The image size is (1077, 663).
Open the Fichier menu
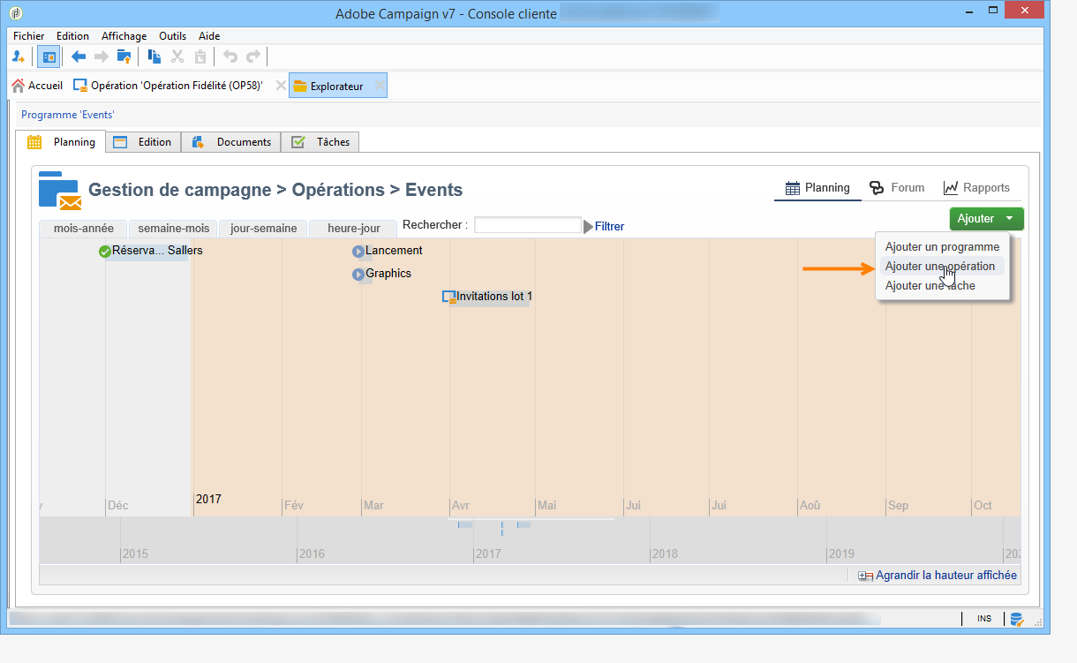[x=29, y=36]
